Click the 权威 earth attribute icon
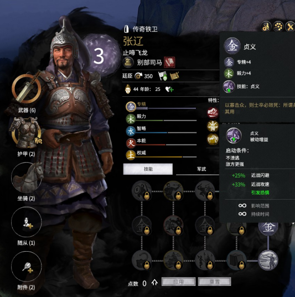This screenshot has height=297, width=295. [131, 155]
